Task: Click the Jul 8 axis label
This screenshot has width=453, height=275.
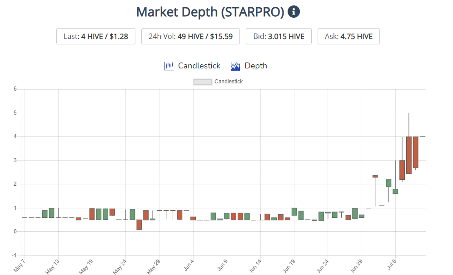Action: point(392,264)
